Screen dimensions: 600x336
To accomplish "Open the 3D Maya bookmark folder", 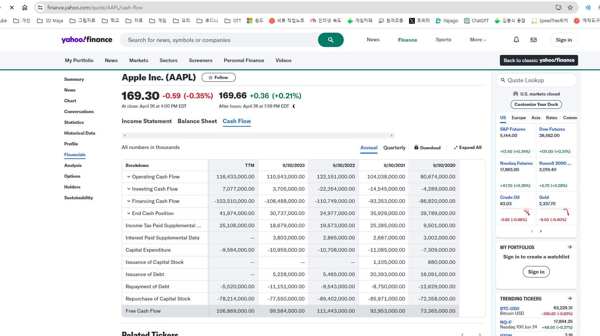I will click(50, 21).
